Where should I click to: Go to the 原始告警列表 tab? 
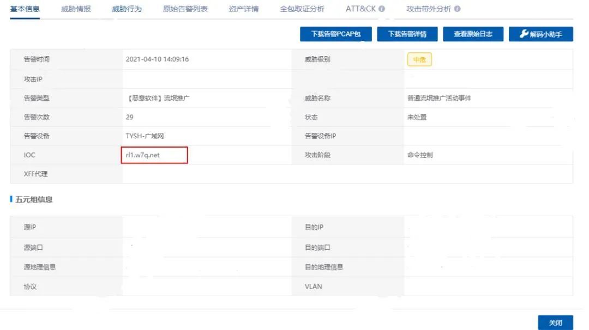pyautogui.click(x=185, y=9)
